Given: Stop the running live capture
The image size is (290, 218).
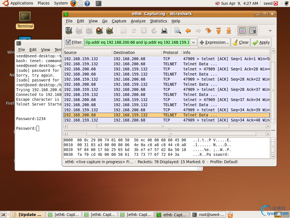Looking at the screenshot, I should [99, 31].
